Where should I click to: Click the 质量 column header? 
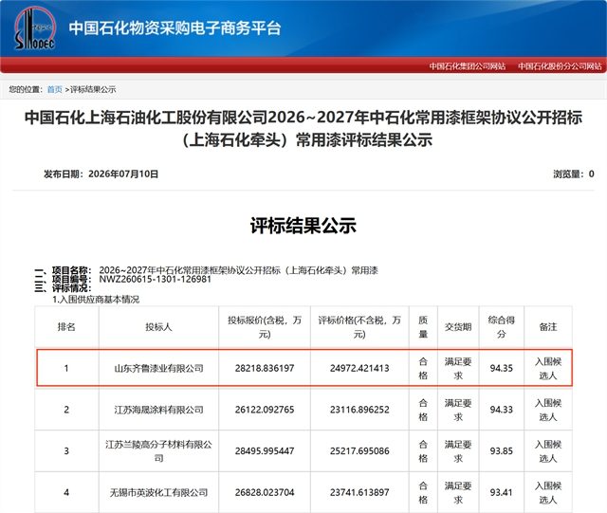click(x=423, y=327)
